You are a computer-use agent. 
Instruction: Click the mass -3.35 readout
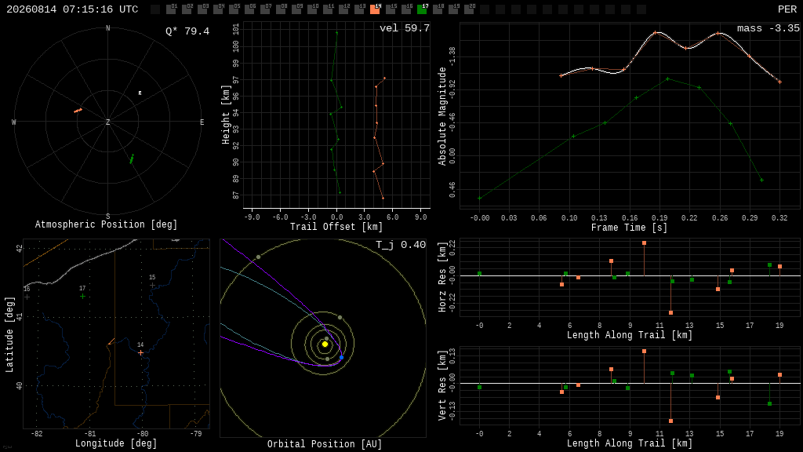click(x=768, y=28)
